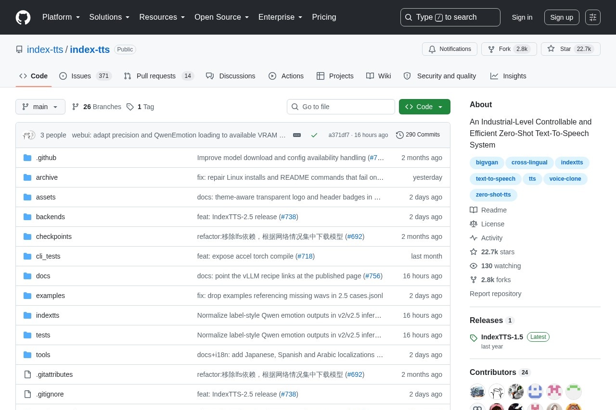The width and height of the screenshot is (616, 410).
Task: Click the Sign up button
Action: click(x=562, y=17)
